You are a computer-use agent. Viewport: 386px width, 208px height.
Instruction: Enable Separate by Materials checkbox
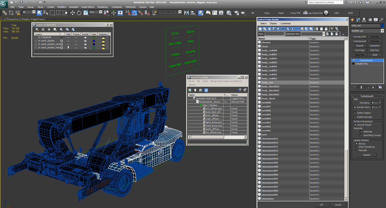tap(361, 132)
